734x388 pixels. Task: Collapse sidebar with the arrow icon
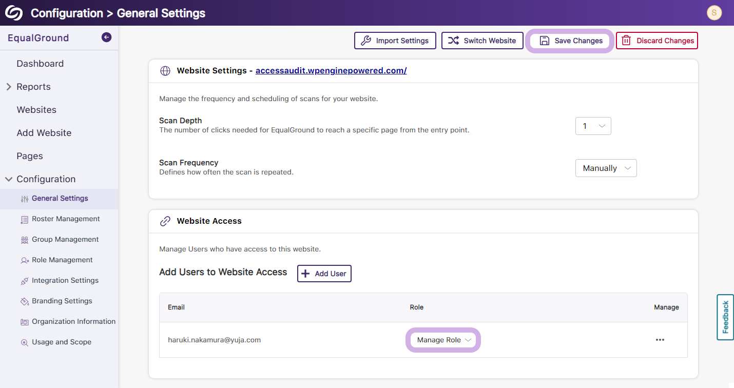click(106, 37)
